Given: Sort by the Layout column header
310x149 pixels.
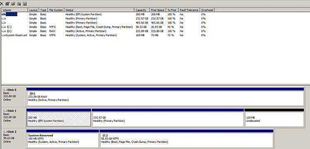Looking at the screenshot, I should tap(33, 10).
